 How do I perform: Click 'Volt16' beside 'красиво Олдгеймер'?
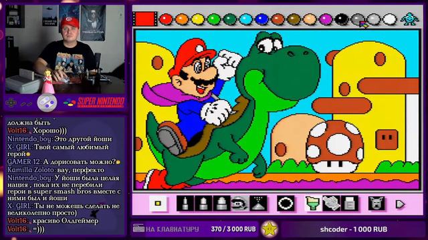[x=17, y=221]
